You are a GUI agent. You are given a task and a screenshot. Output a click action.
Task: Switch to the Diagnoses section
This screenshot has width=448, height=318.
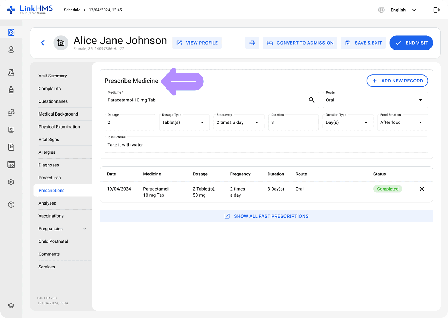[49, 165]
